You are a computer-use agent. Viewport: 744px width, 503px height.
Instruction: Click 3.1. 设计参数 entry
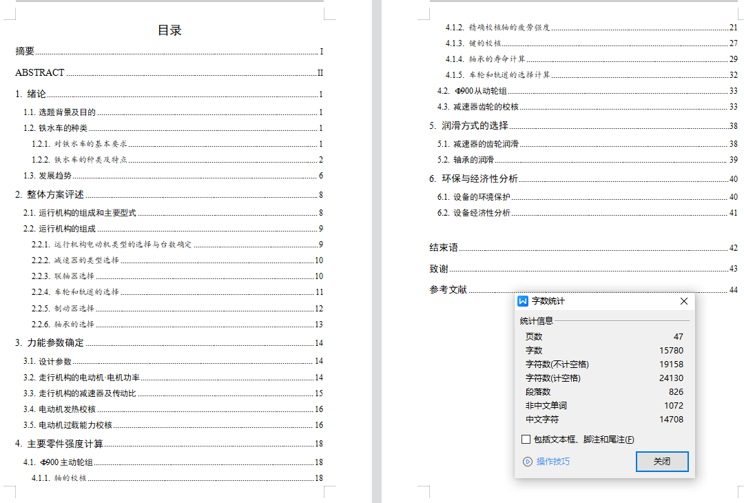point(173,362)
